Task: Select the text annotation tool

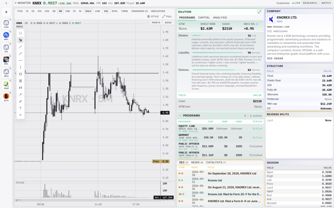Action: [20, 108]
